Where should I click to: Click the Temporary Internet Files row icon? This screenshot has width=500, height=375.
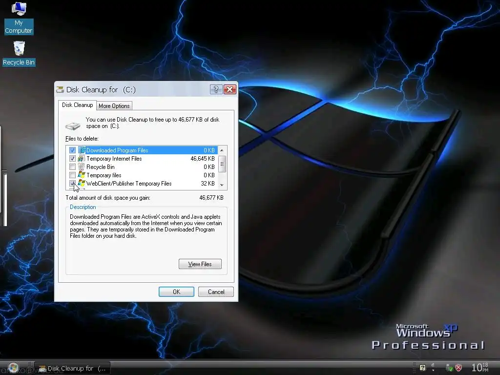click(x=82, y=159)
